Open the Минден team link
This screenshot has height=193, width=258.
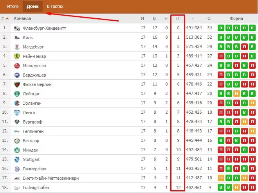(31, 150)
